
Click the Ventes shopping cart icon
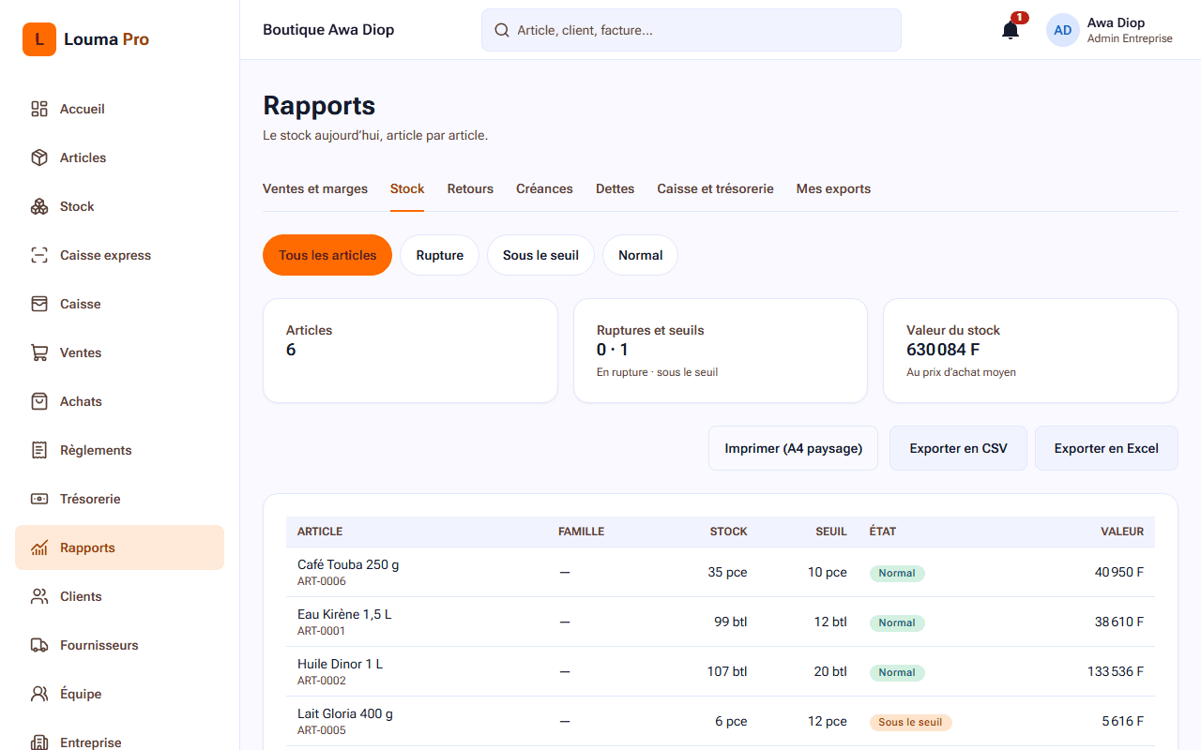pos(39,352)
